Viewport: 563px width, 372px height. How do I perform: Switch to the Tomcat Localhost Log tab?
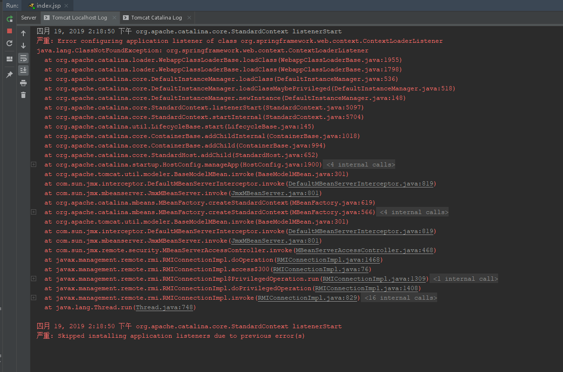pos(79,18)
